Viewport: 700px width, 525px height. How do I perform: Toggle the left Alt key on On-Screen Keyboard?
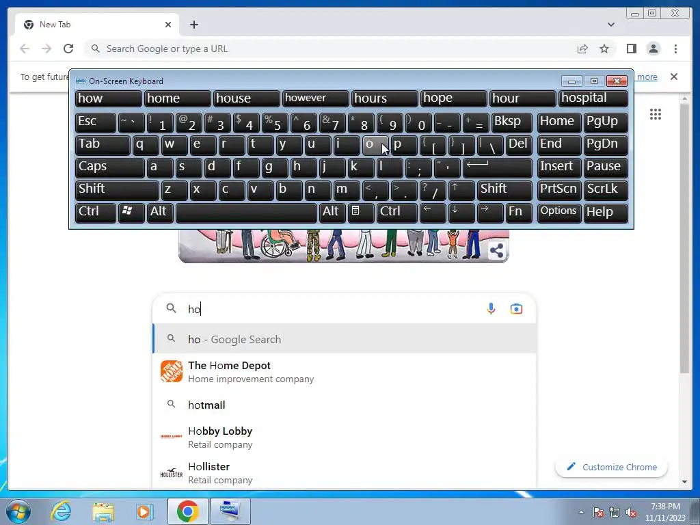160,212
